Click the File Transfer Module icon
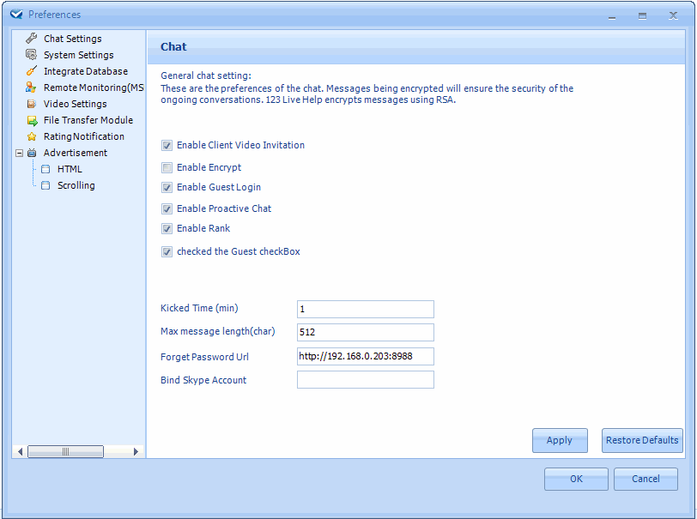 click(32, 120)
